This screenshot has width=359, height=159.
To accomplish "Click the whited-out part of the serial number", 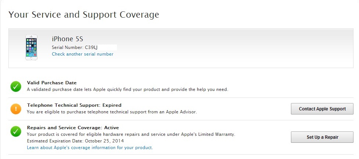I will (x=107, y=47).
